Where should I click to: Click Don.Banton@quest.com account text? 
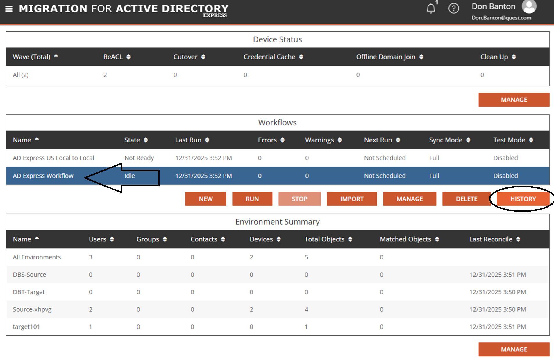click(x=501, y=18)
